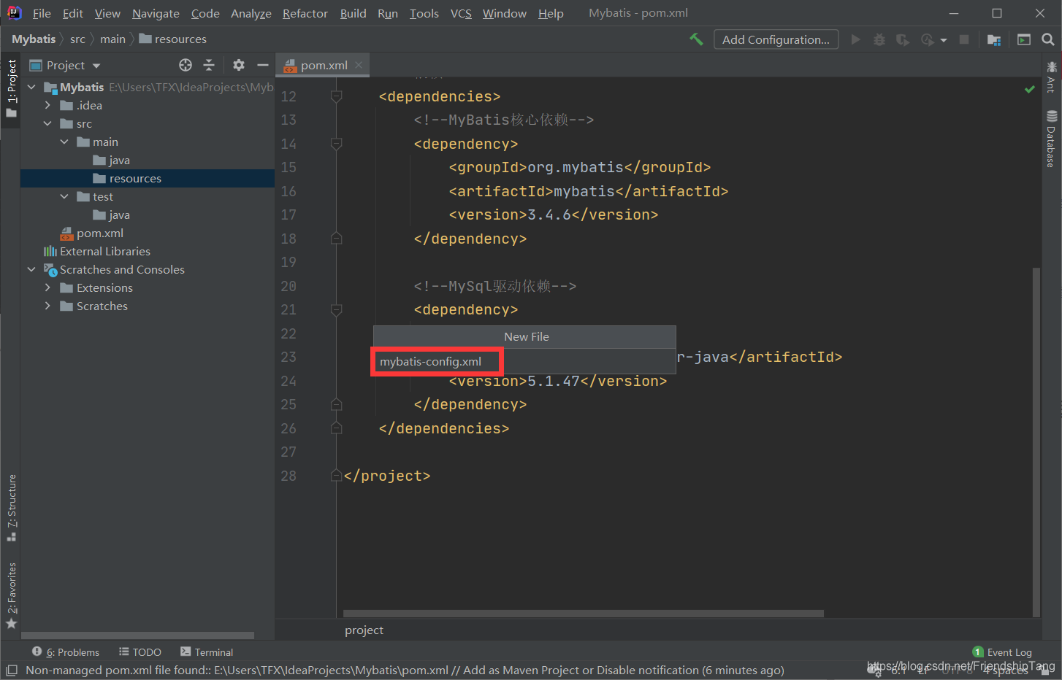1062x680 pixels.
Task: Collapse Scratches and Consoles node
Action: point(31,269)
